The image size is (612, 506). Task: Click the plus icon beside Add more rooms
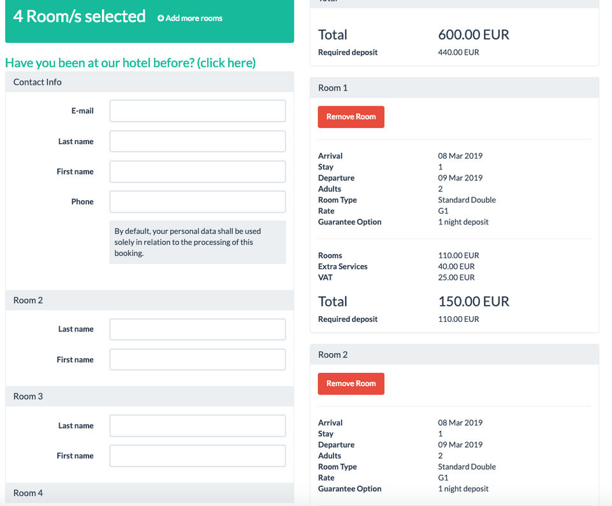(161, 18)
